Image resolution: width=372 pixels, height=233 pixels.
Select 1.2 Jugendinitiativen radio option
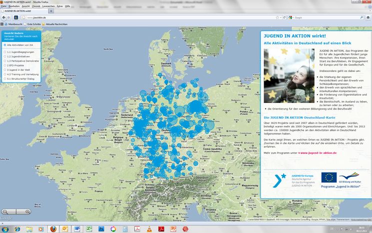(x=5, y=56)
